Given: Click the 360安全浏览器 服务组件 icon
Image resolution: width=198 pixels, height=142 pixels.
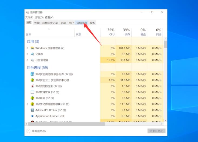Looking at the screenshot, I should click(32, 74).
